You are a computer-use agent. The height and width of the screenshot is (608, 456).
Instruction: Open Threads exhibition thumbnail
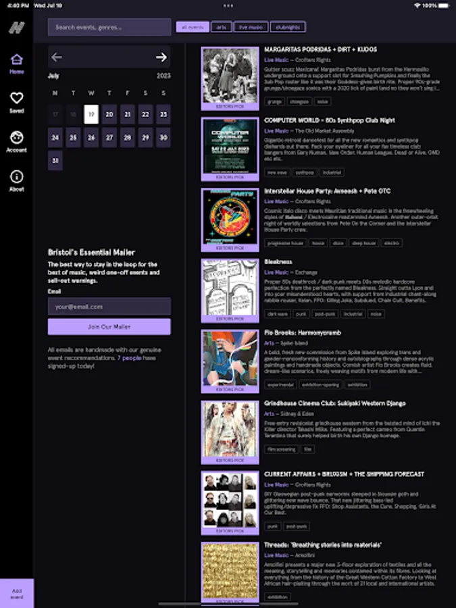coord(230,574)
